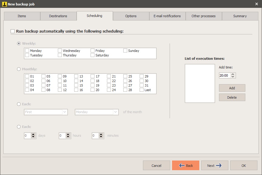Click the Iperius icon in the title bar
Image resolution: width=262 pixels, height=175 pixels.
4,4
